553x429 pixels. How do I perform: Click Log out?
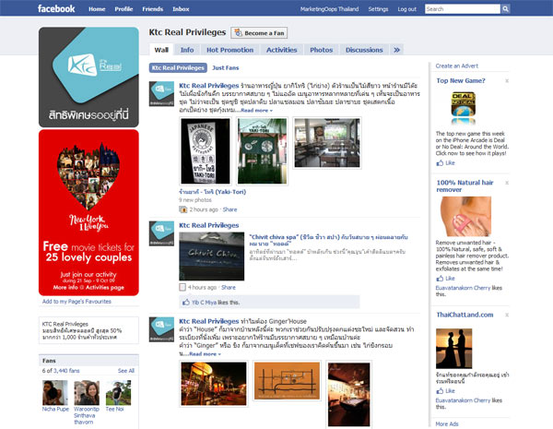[x=407, y=9]
